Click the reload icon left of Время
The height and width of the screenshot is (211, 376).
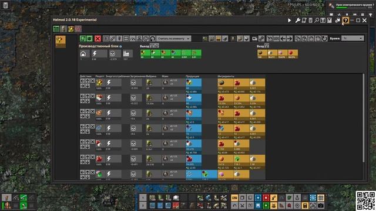click(324, 39)
